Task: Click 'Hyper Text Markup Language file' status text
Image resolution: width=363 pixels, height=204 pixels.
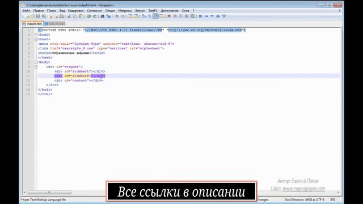Action: pyautogui.click(x=44, y=199)
